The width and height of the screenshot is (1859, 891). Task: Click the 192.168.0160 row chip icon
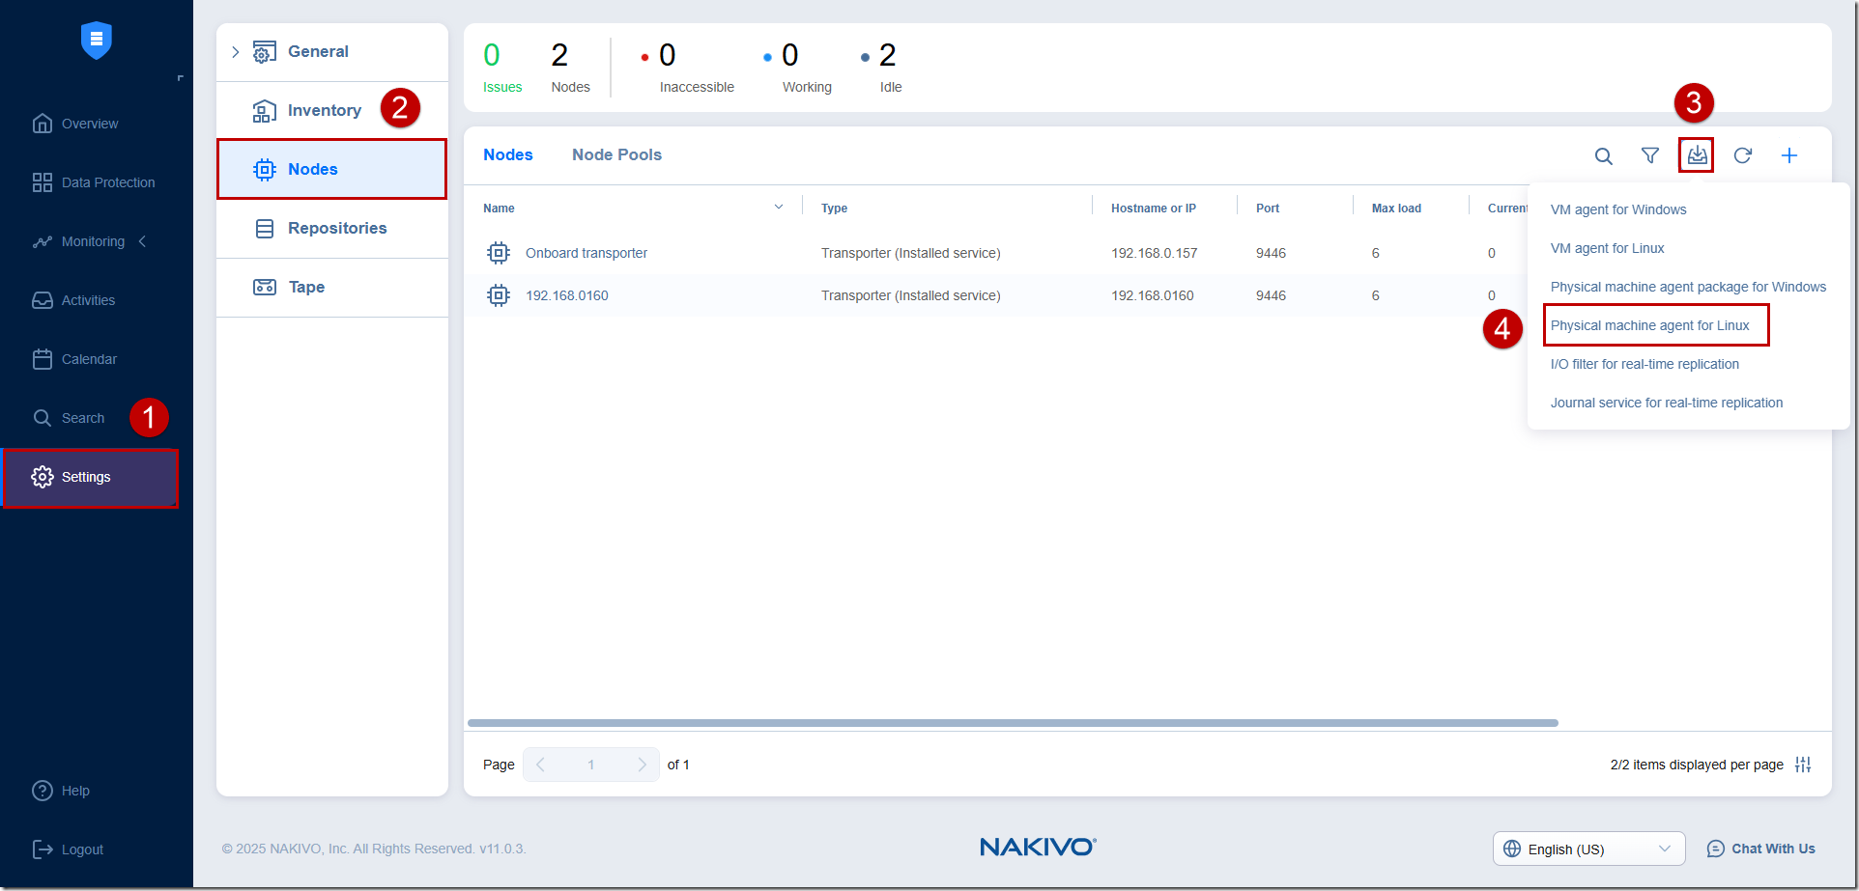(x=499, y=295)
